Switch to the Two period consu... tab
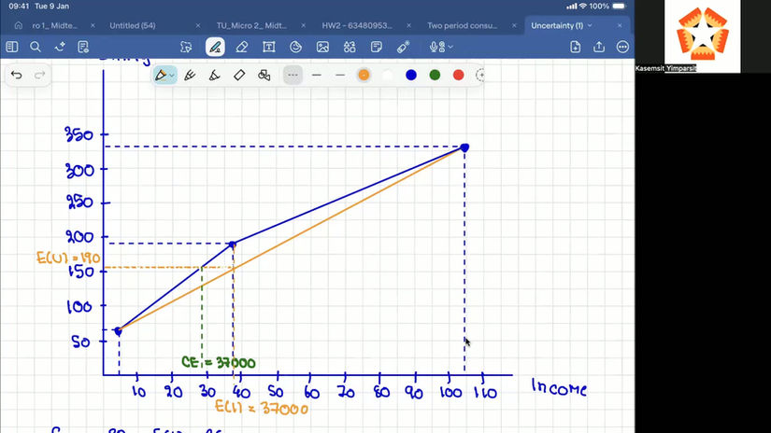The image size is (771, 433). pyautogui.click(x=463, y=25)
